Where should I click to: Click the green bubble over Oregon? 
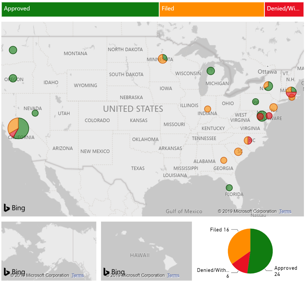(13, 78)
